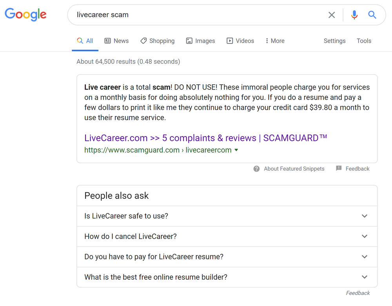The width and height of the screenshot is (392, 306).
Task: Expand "Do you have to pay for LiveCareer resume?"
Action: [x=365, y=257]
